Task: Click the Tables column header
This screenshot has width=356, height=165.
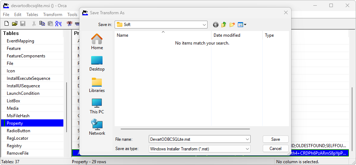Action: click(32, 33)
